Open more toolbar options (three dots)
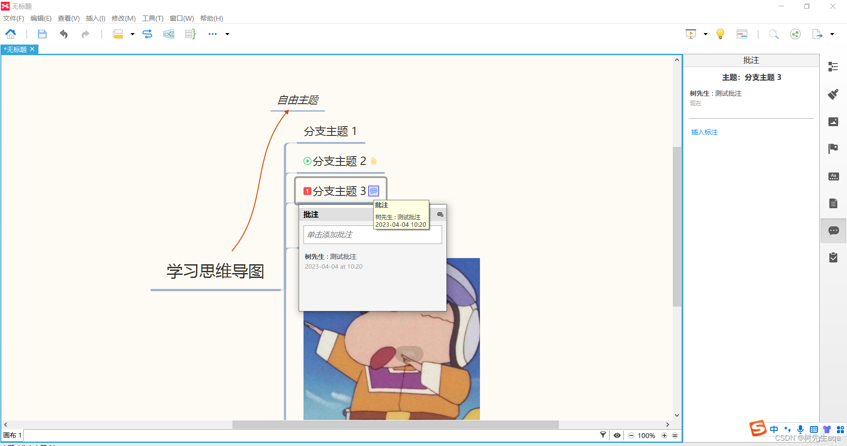 pos(213,34)
